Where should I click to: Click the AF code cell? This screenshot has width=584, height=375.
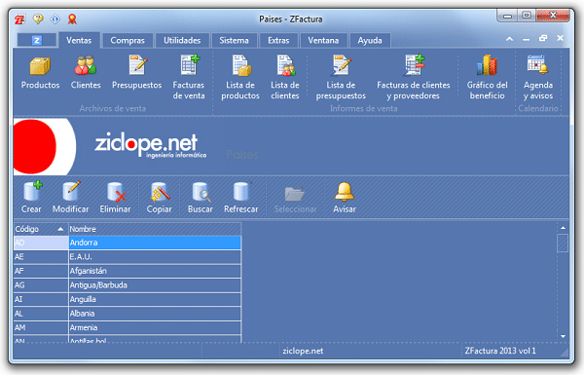click(x=41, y=271)
